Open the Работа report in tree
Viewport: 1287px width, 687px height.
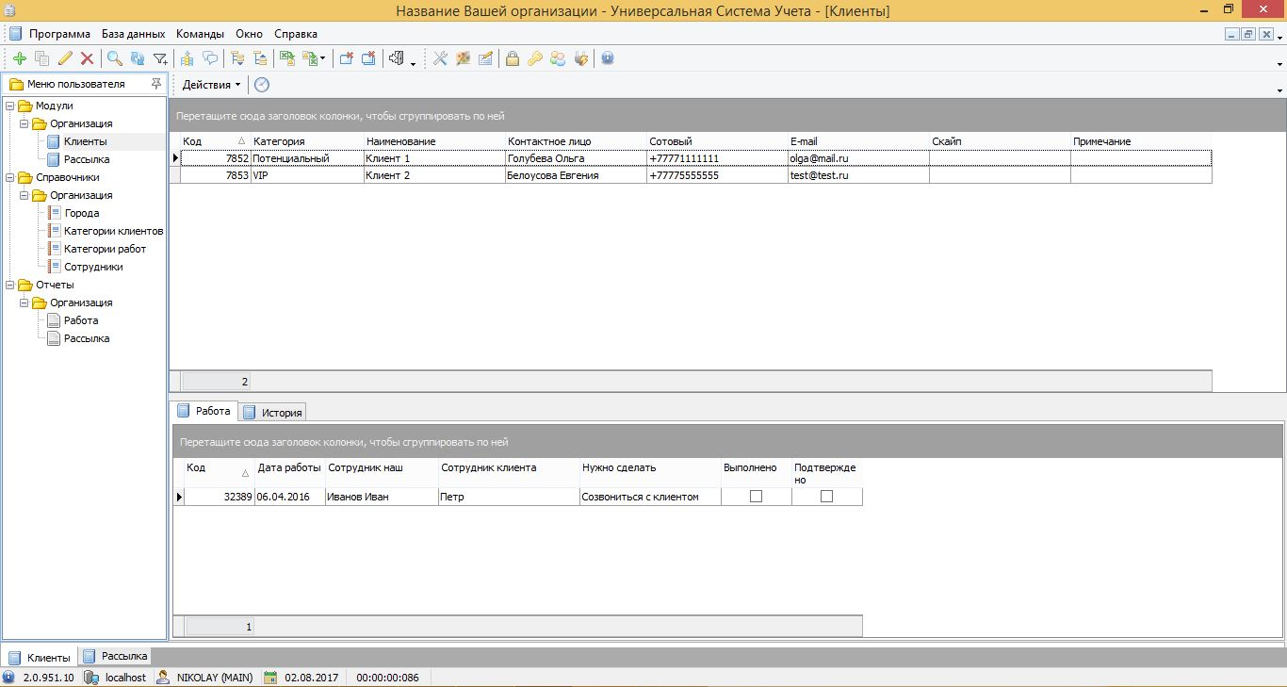(81, 321)
